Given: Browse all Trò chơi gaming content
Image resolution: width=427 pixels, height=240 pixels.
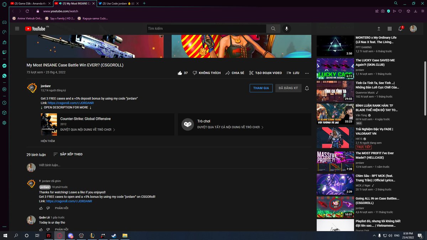Looking at the screenshot, I should pyautogui.click(x=231, y=127).
